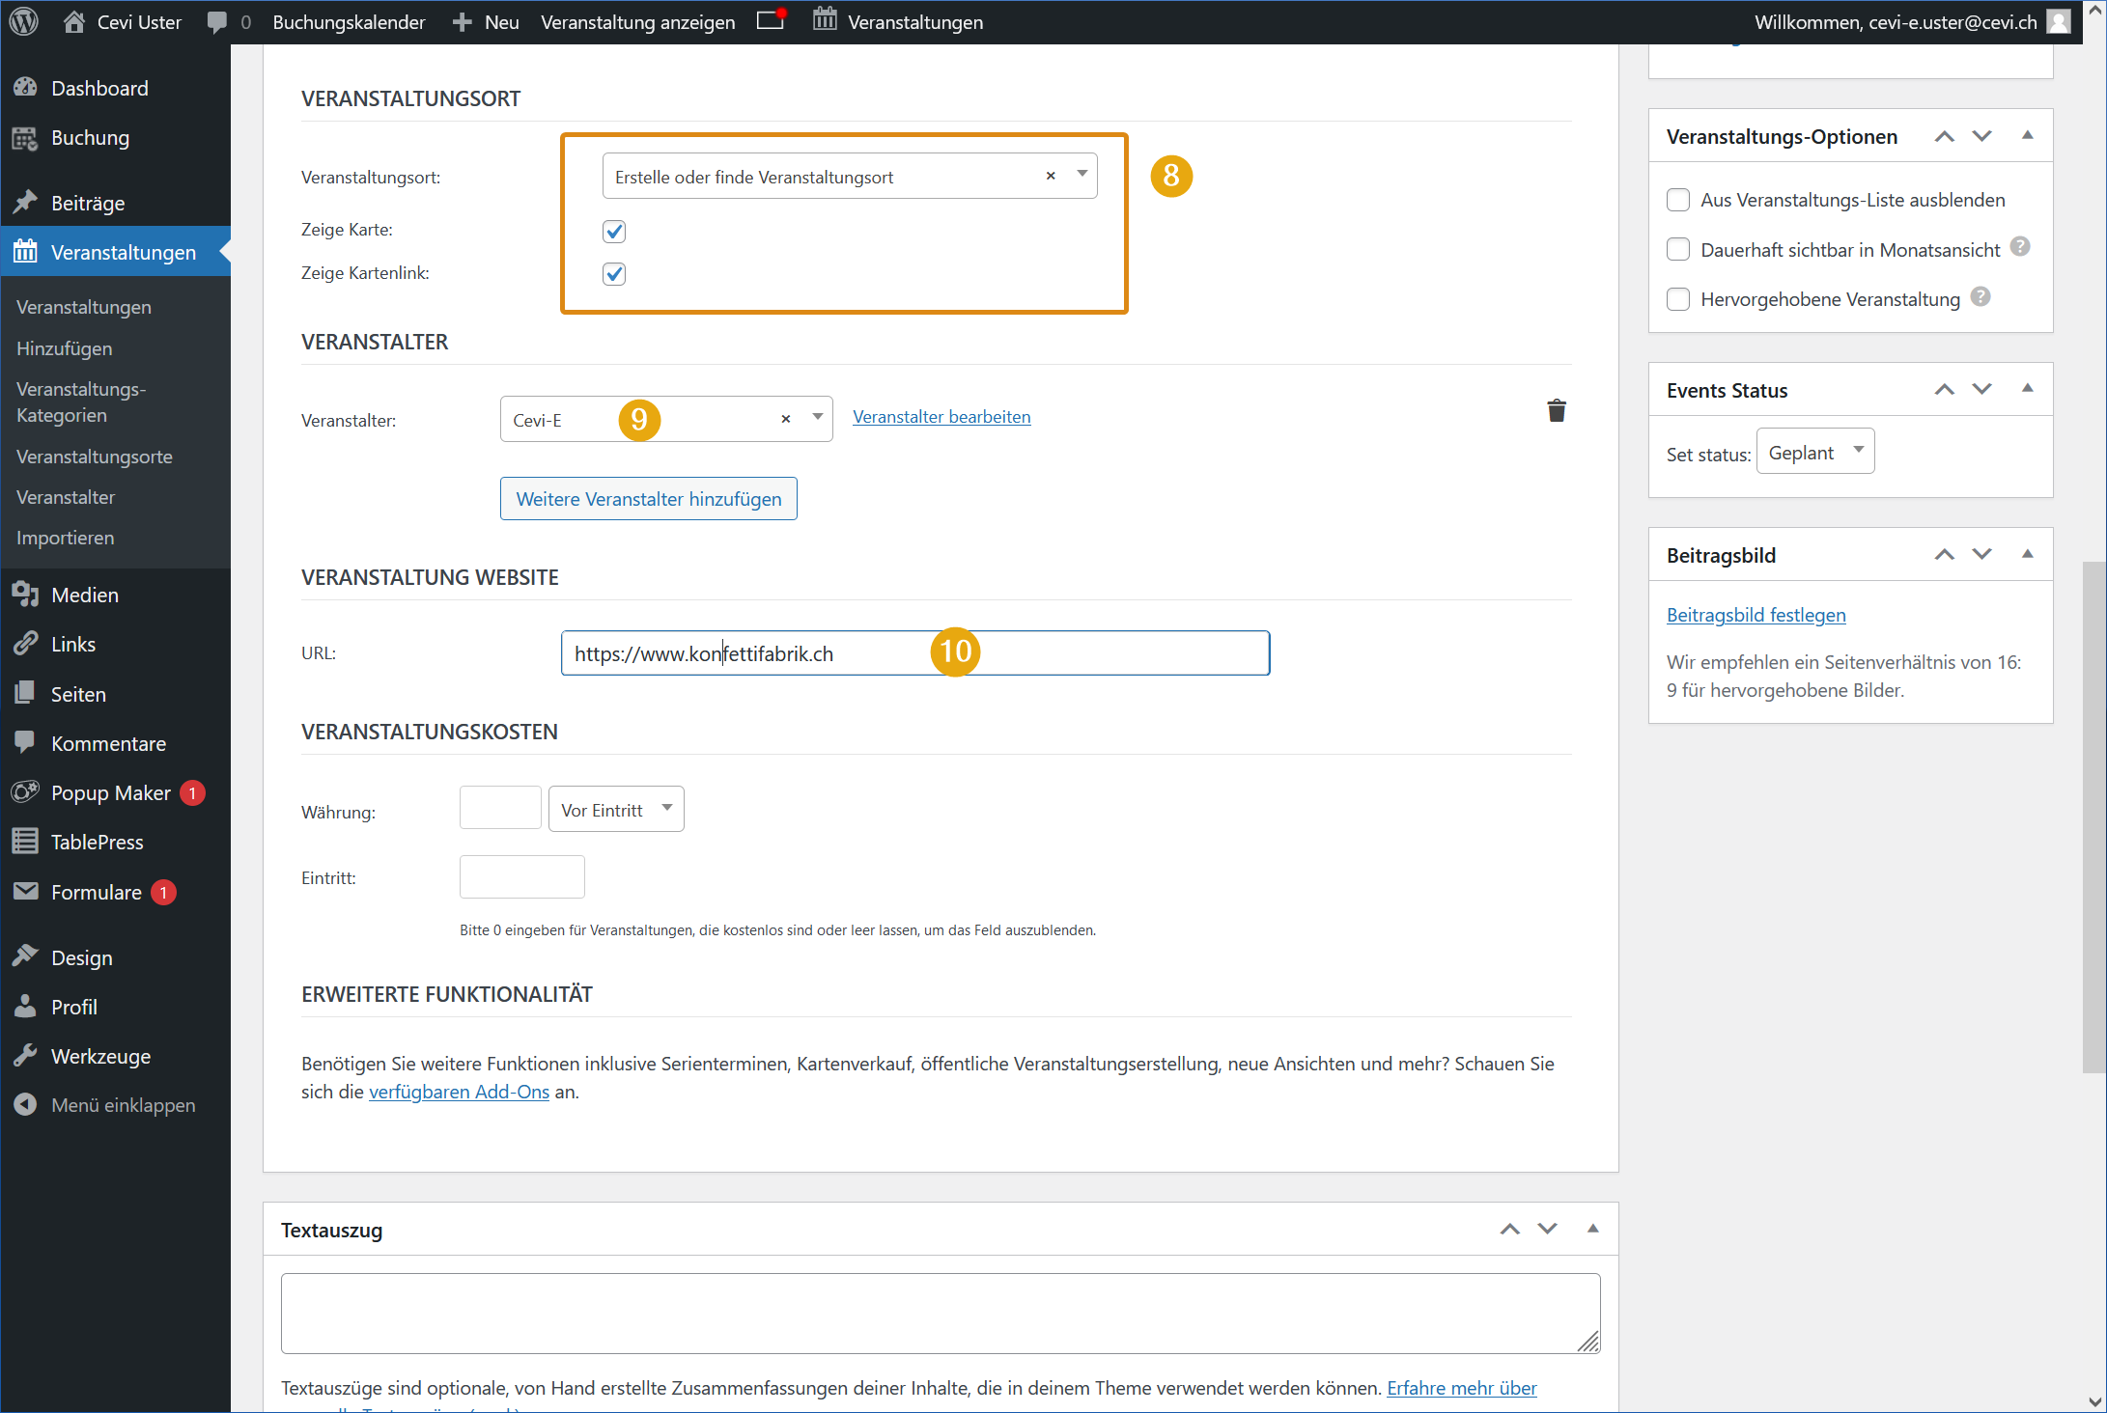
Task: Open the Set status Geplant dropdown
Action: [1814, 452]
